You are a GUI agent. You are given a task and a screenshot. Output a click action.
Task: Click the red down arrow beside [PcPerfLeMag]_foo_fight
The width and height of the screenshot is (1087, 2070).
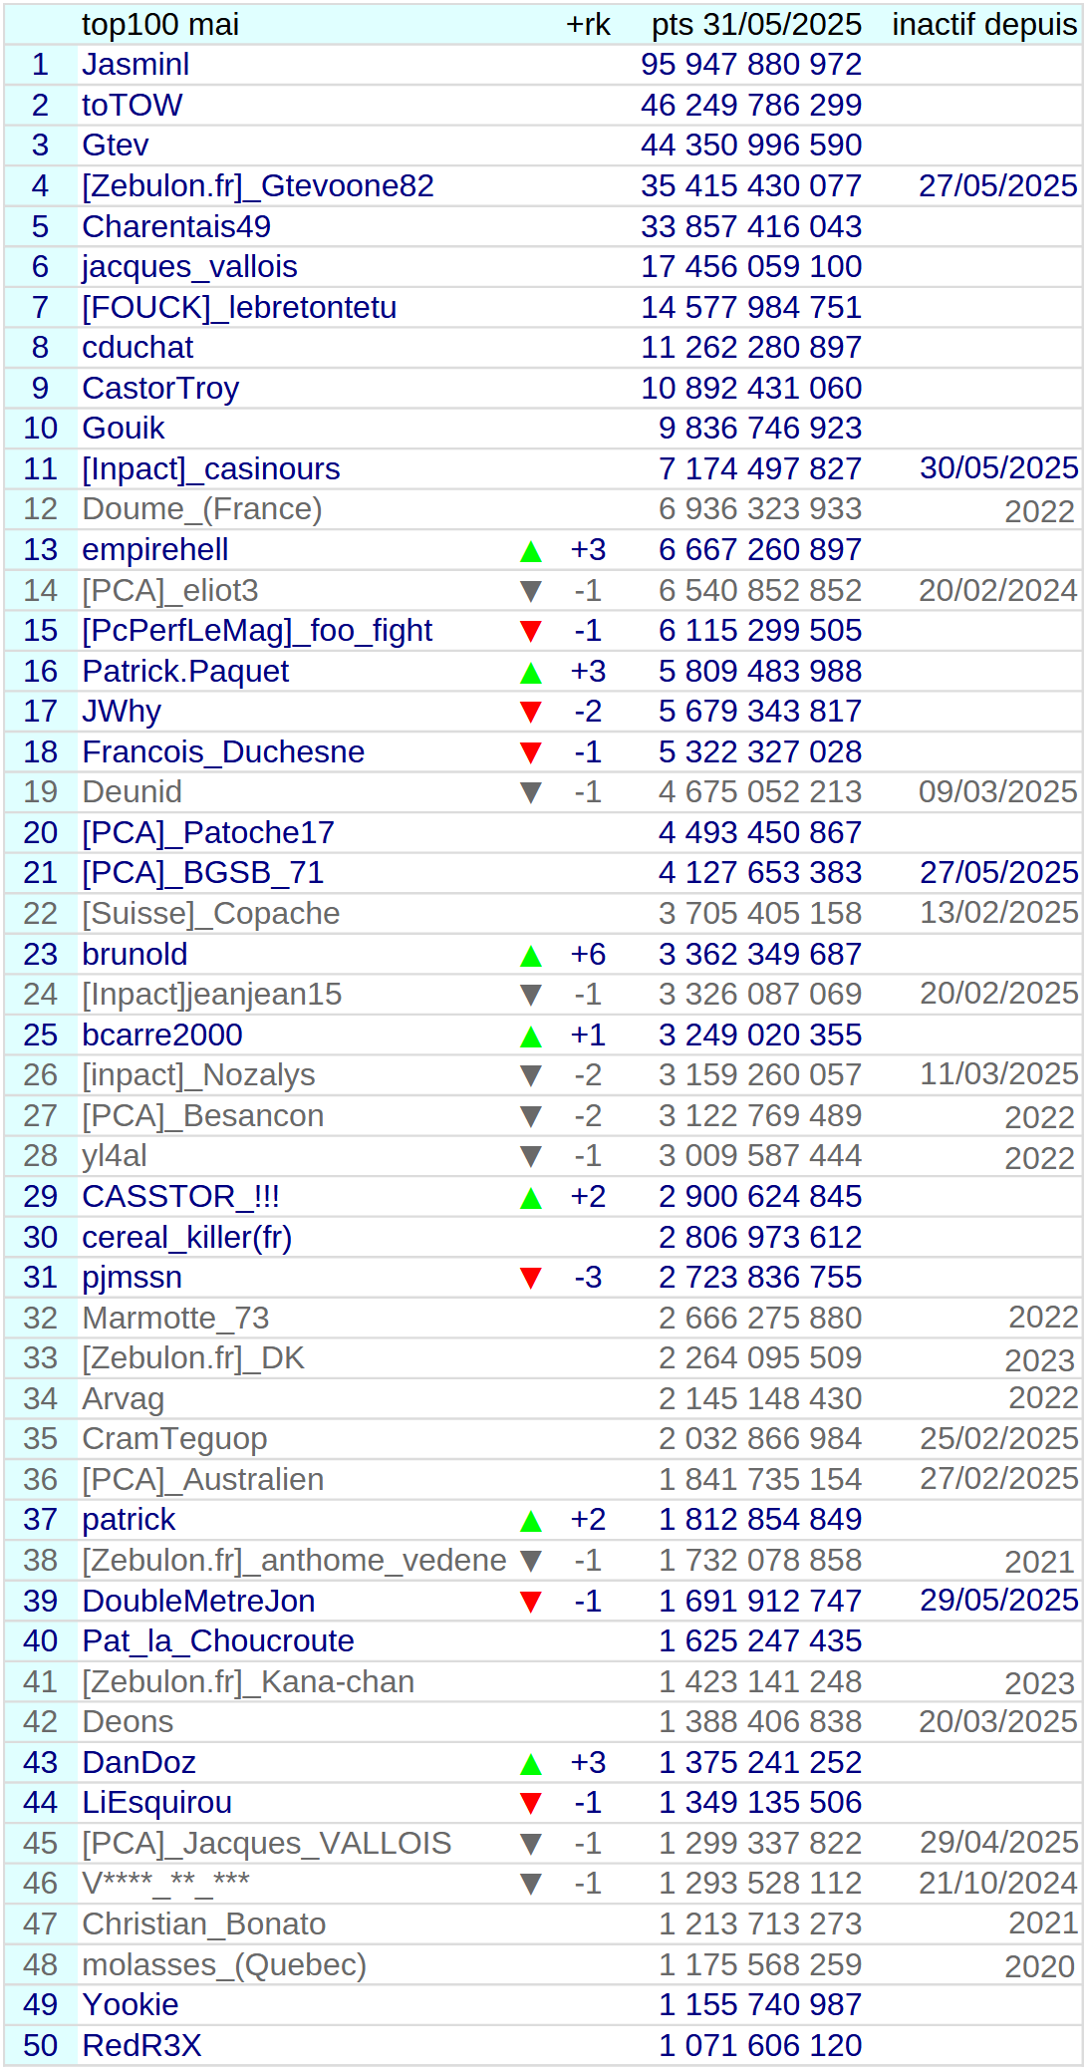pyautogui.click(x=531, y=632)
